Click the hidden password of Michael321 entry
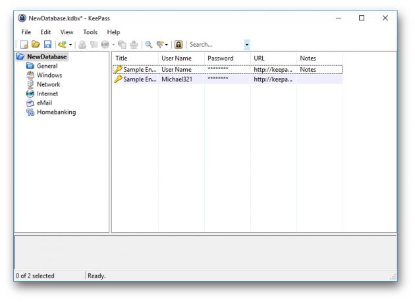The image size is (415, 302). pyautogui.click(x=218, y=78)
